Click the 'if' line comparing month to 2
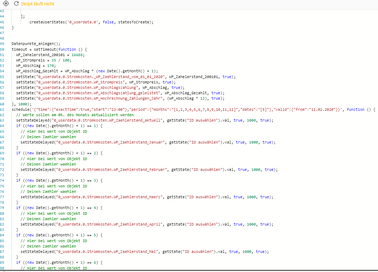This screenshot has height=272, width=378. pos(59,153)
